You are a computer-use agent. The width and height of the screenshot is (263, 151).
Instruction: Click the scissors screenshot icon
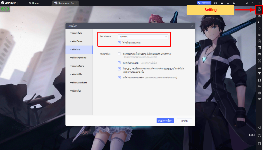point(259,61)
